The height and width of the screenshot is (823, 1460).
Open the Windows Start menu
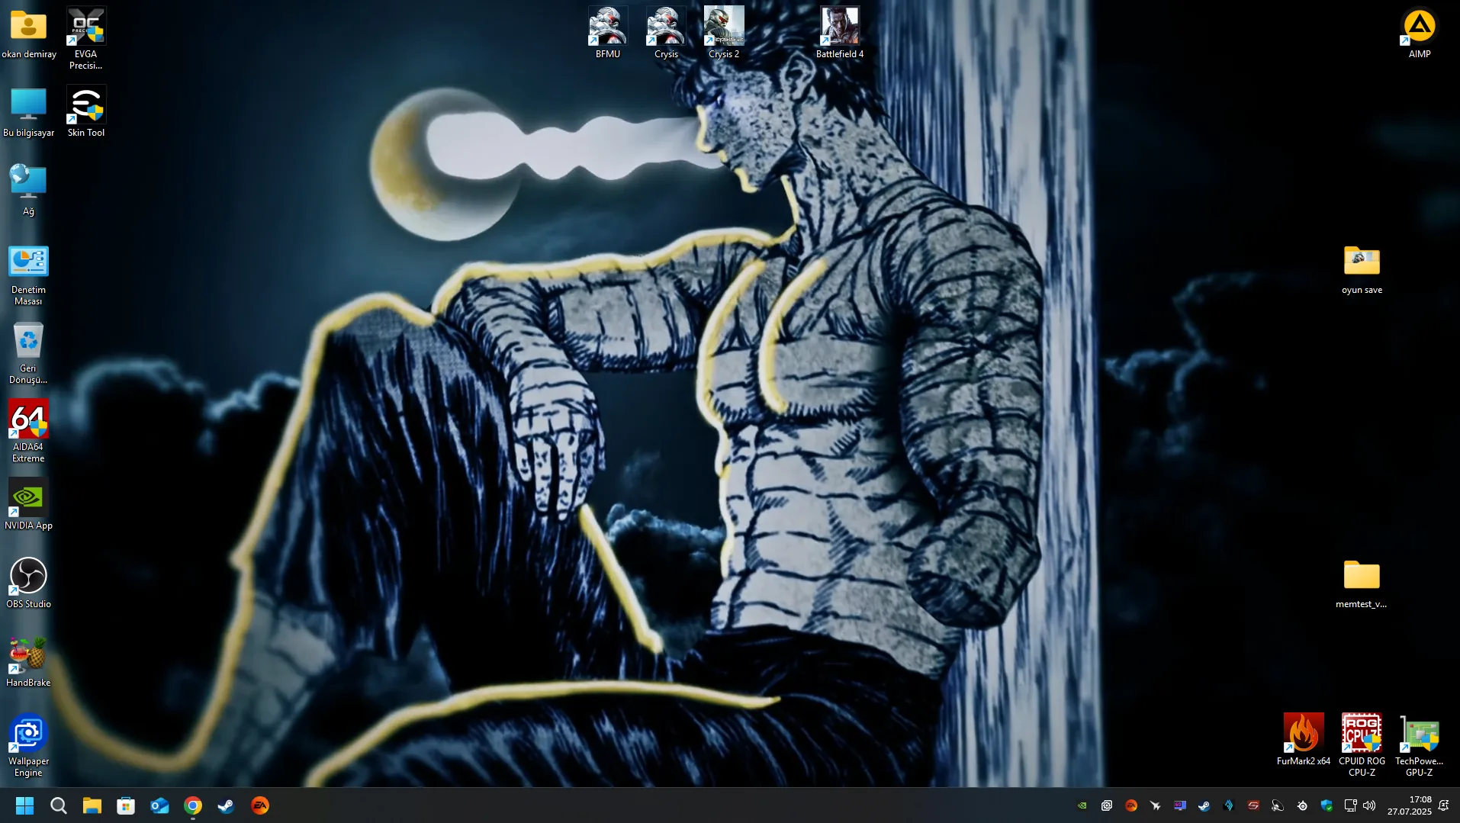[25, 805]
